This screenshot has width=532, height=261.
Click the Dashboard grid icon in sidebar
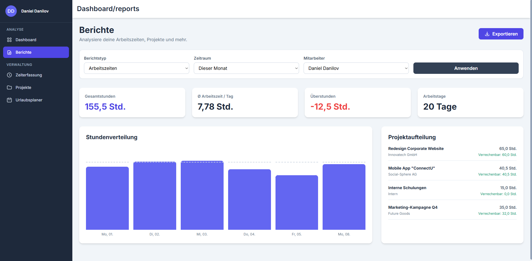9,40
